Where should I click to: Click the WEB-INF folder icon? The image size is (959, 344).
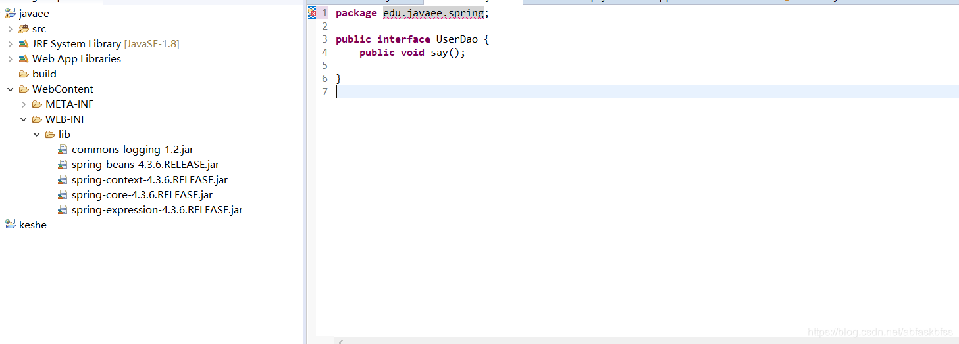tap(37, 119)
